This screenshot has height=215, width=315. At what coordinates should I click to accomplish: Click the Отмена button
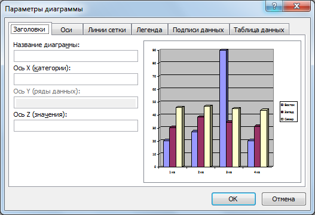coord(284,199)
